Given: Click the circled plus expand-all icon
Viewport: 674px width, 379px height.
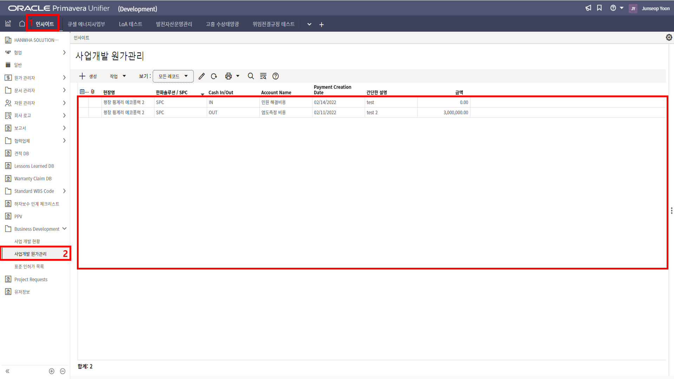Looking at the screenshot, I should (52, 371).
